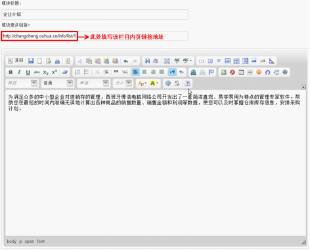The image size is (310, 250).
Task: Select the body element in path bar
Action: [x=12, y=241]
